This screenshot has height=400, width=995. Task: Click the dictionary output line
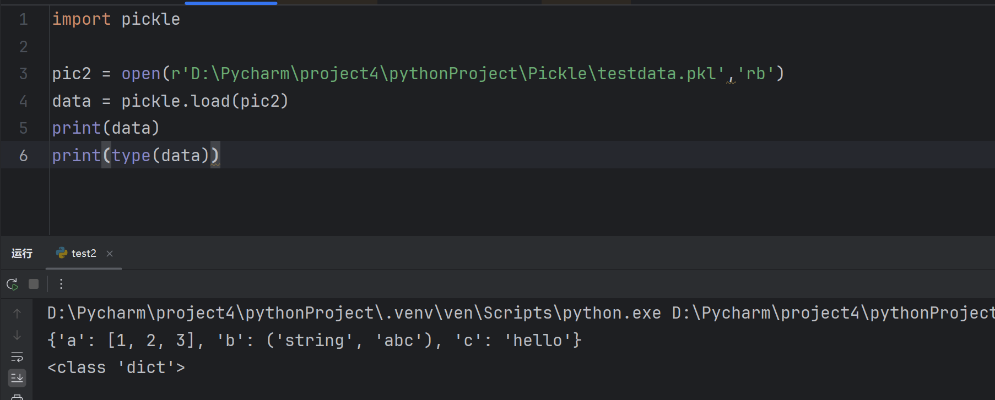pyautogui.click(x=315, y=341)
